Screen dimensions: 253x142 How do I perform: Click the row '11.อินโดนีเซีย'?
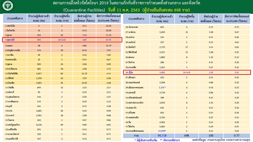(62, 73)
